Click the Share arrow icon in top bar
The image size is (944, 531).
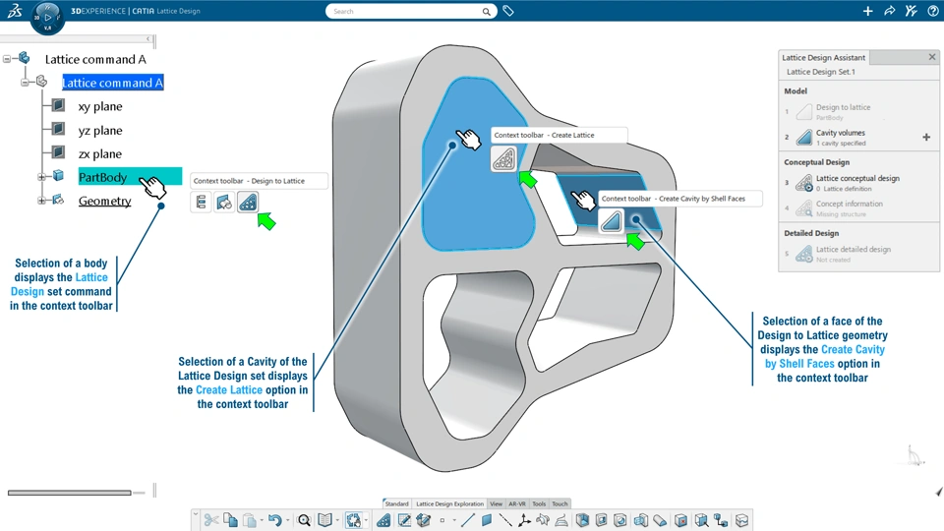(889, 11)
